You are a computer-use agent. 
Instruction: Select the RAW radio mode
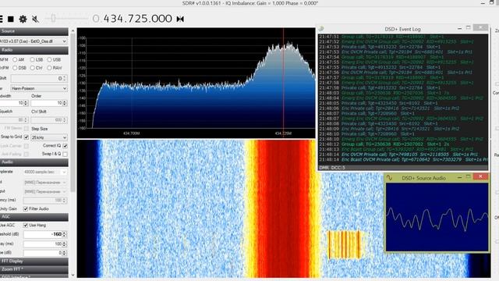pos(49,68)
